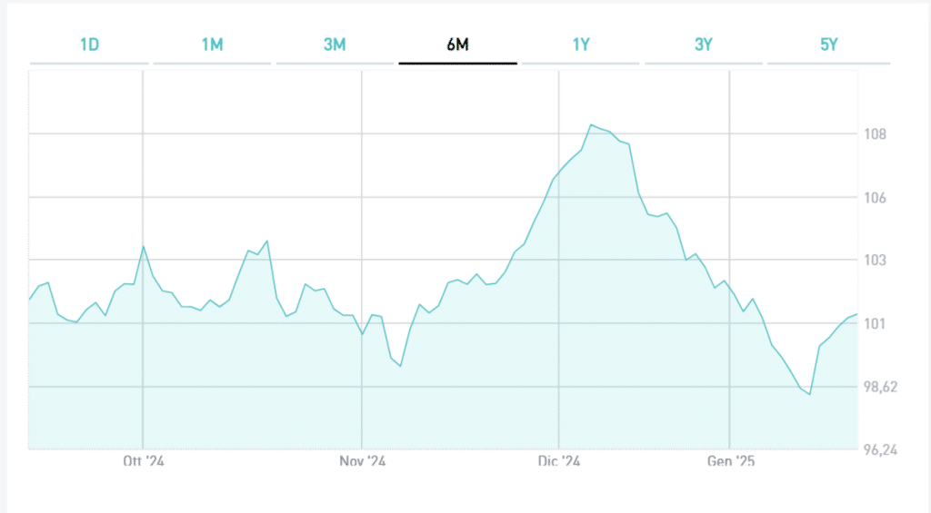This screenshot has height=513, width=931.
Task: Switch to the 1D time range tab
Action: click(89, 45)
